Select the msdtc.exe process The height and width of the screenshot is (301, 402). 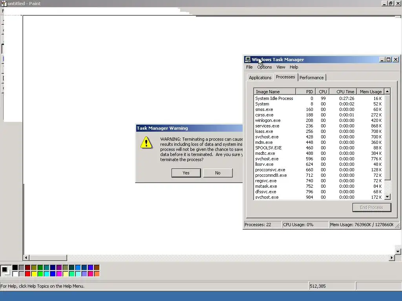pyautogui.click(x=319, y=153)
